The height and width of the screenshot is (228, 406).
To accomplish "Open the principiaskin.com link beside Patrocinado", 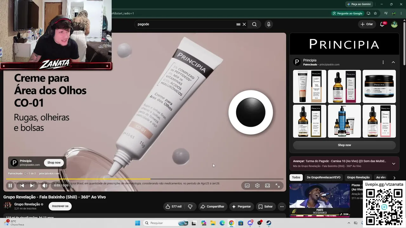I will 49,174.
